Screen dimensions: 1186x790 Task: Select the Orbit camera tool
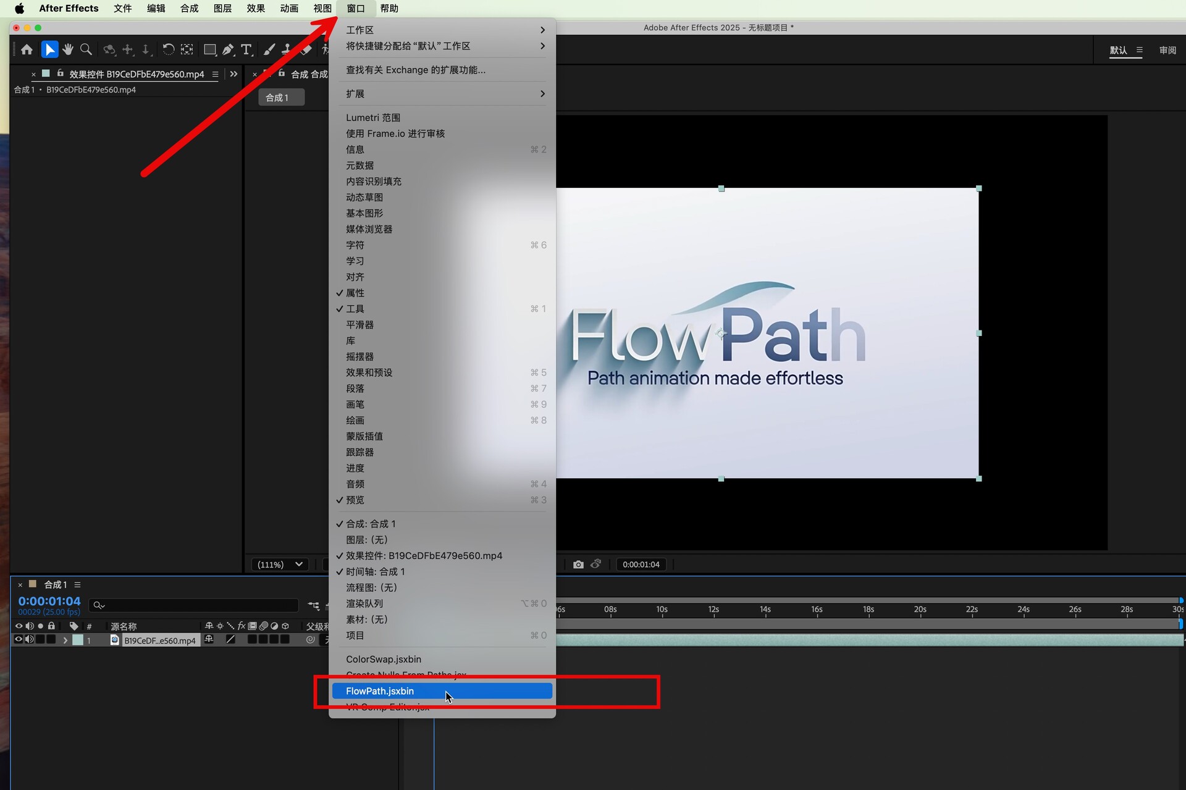click(x=109, y=49)
